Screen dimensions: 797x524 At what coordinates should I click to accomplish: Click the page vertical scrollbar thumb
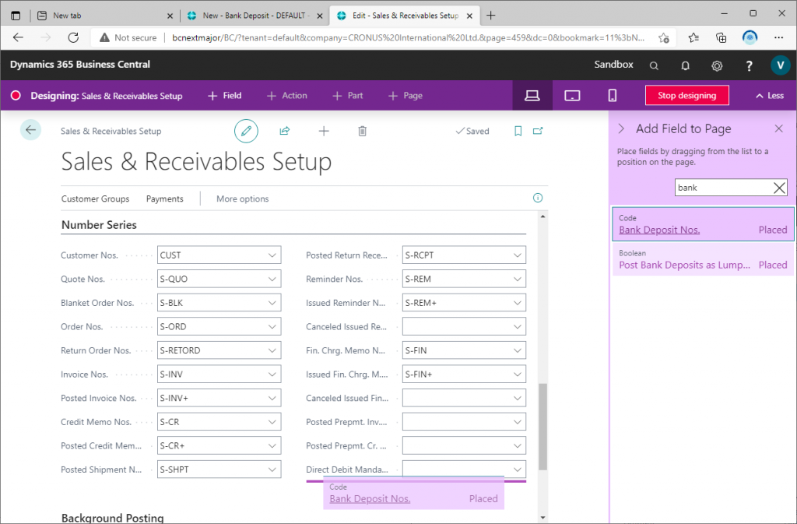(x=542, y=427)
